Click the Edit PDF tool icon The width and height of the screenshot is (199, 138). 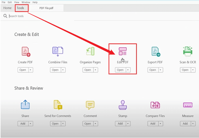coord(123,51)
